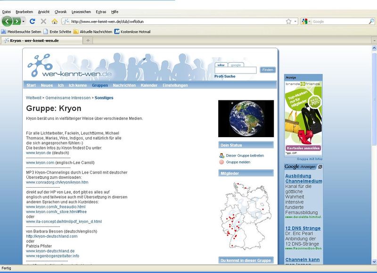Select Nachrichten in the site navigation

coord(124,85)
